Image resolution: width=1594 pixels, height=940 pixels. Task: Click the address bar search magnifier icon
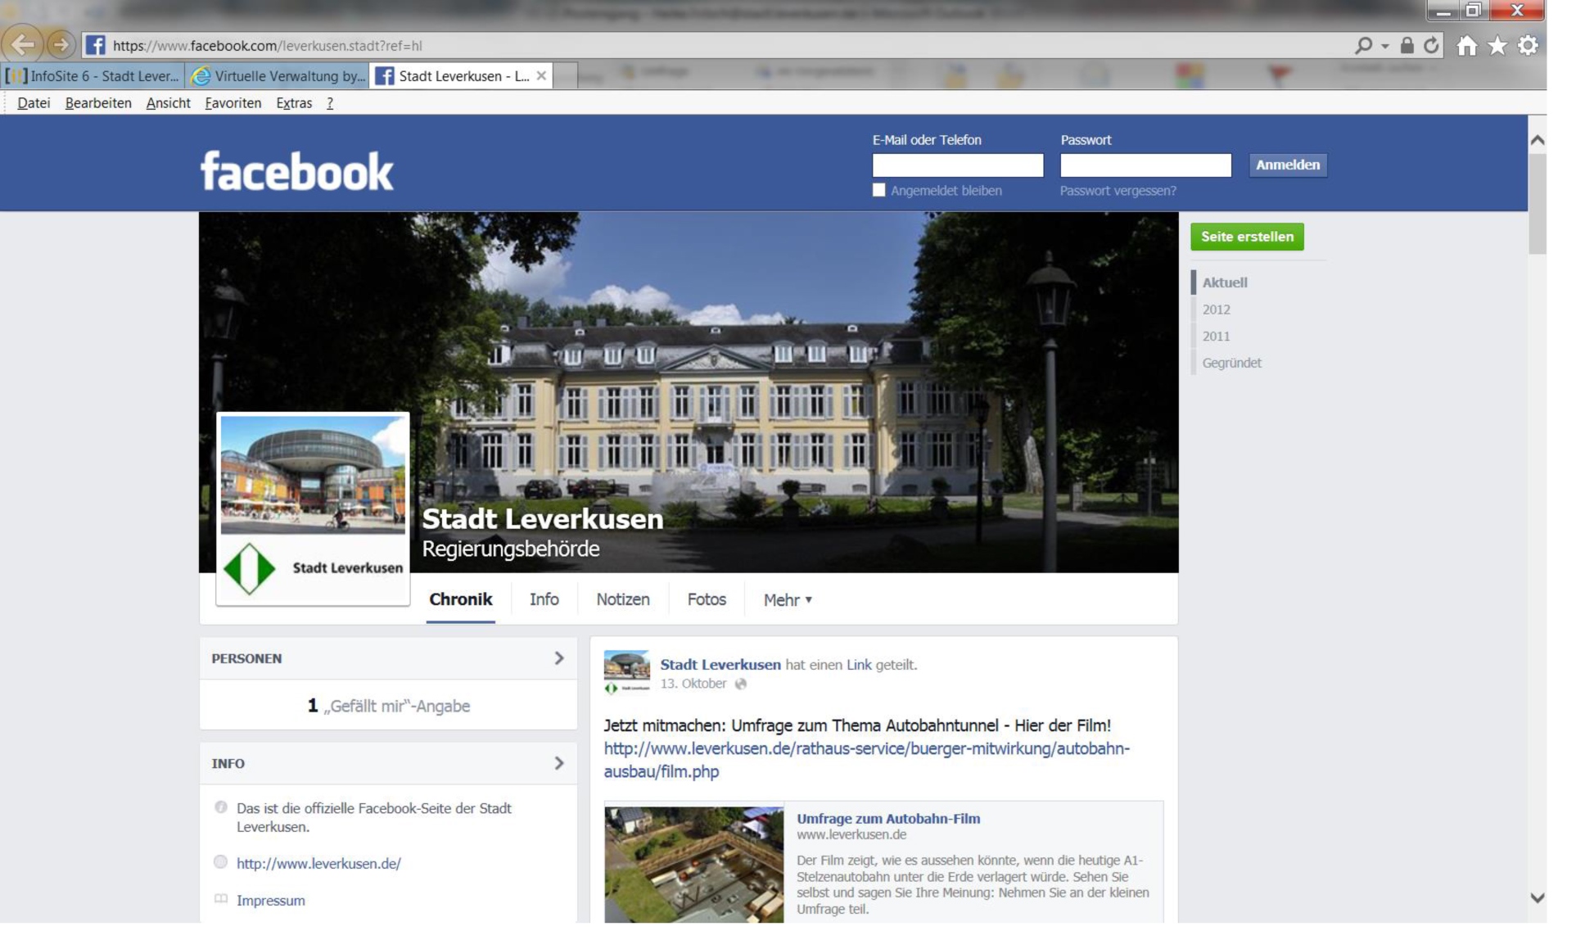click(1363, 46)
